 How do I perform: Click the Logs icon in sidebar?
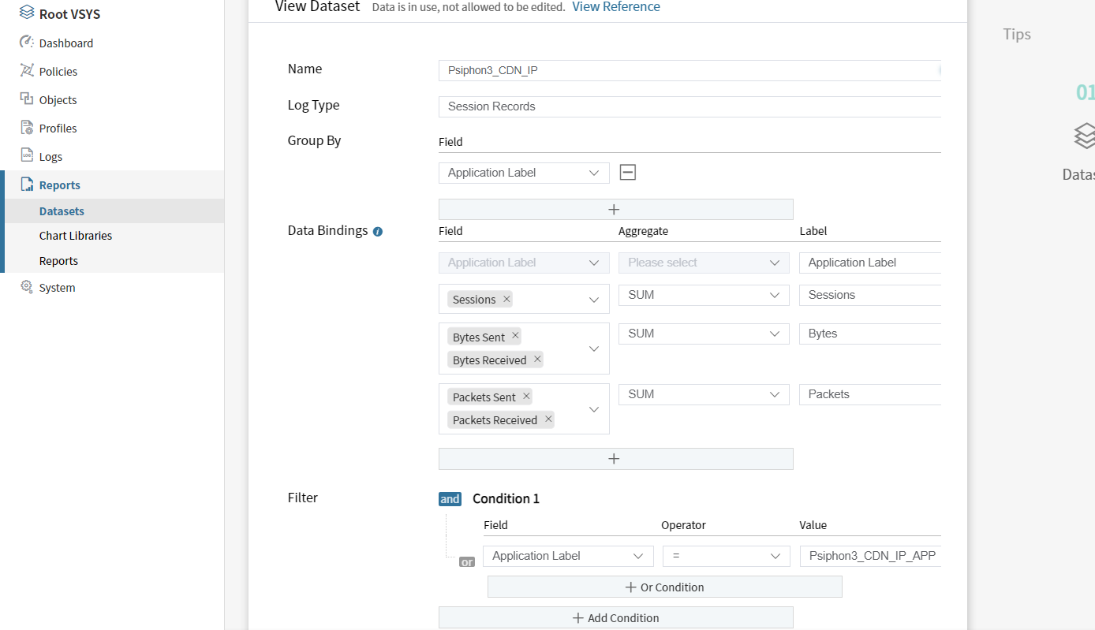click(x=27, y=156)
